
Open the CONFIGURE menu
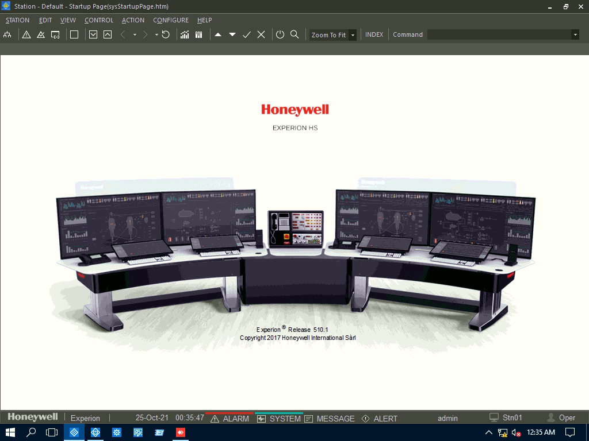170,20
